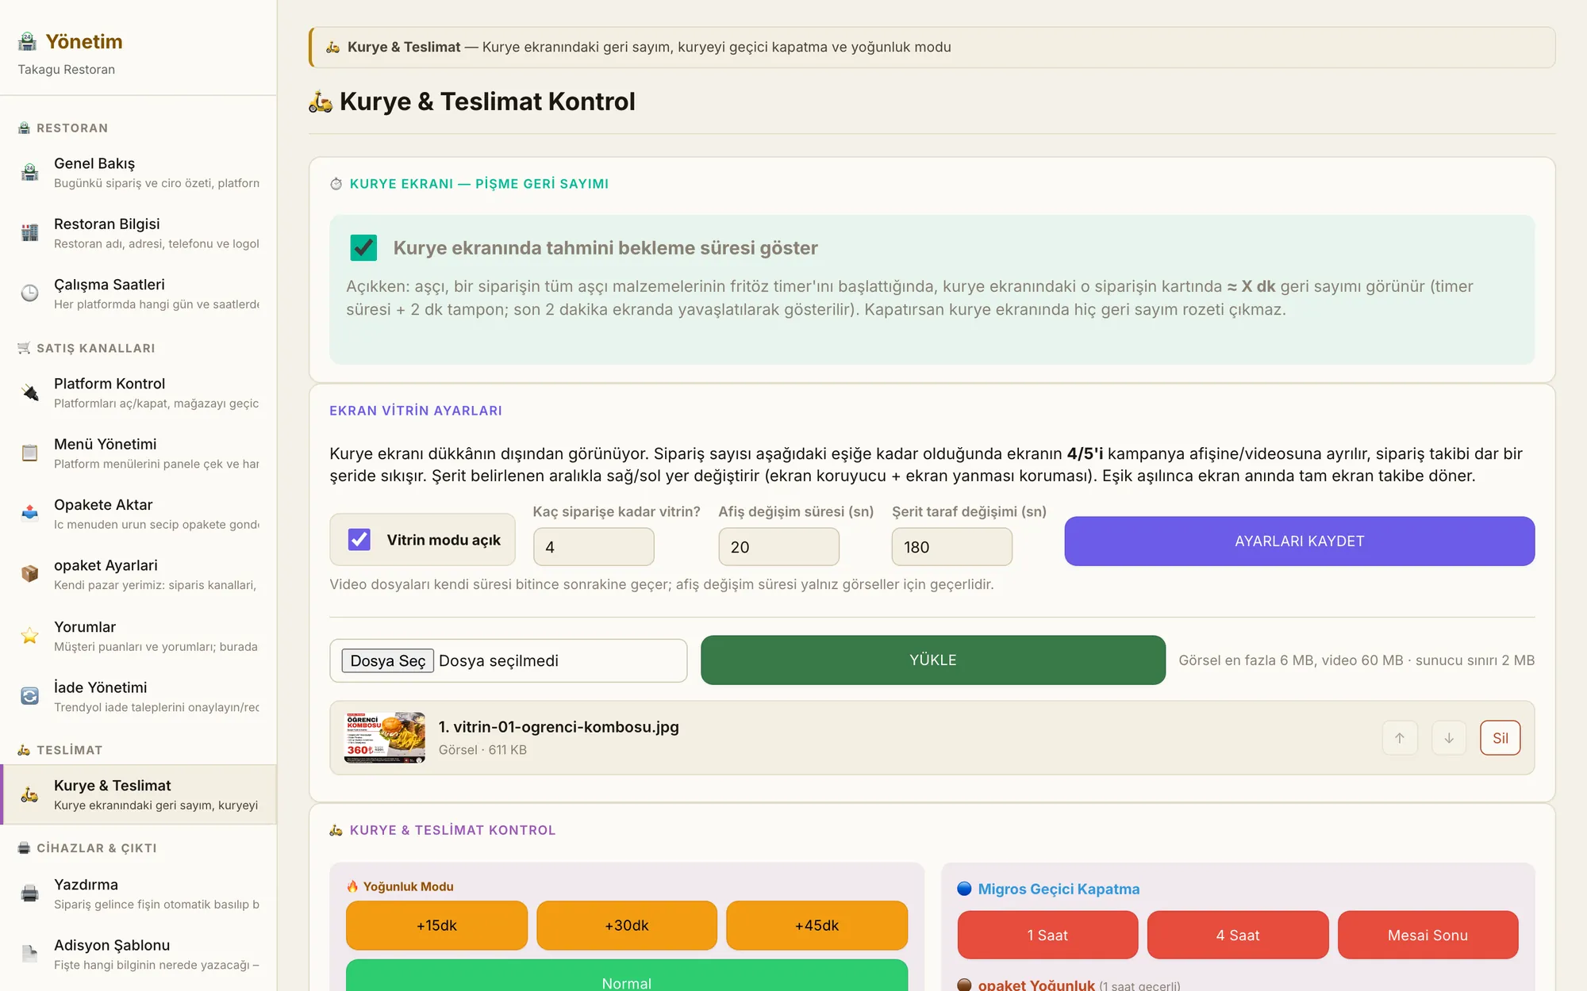Click the Adisyon Şablonu document icon
This screenshot has height=991, width=1587.
point(29,954)
